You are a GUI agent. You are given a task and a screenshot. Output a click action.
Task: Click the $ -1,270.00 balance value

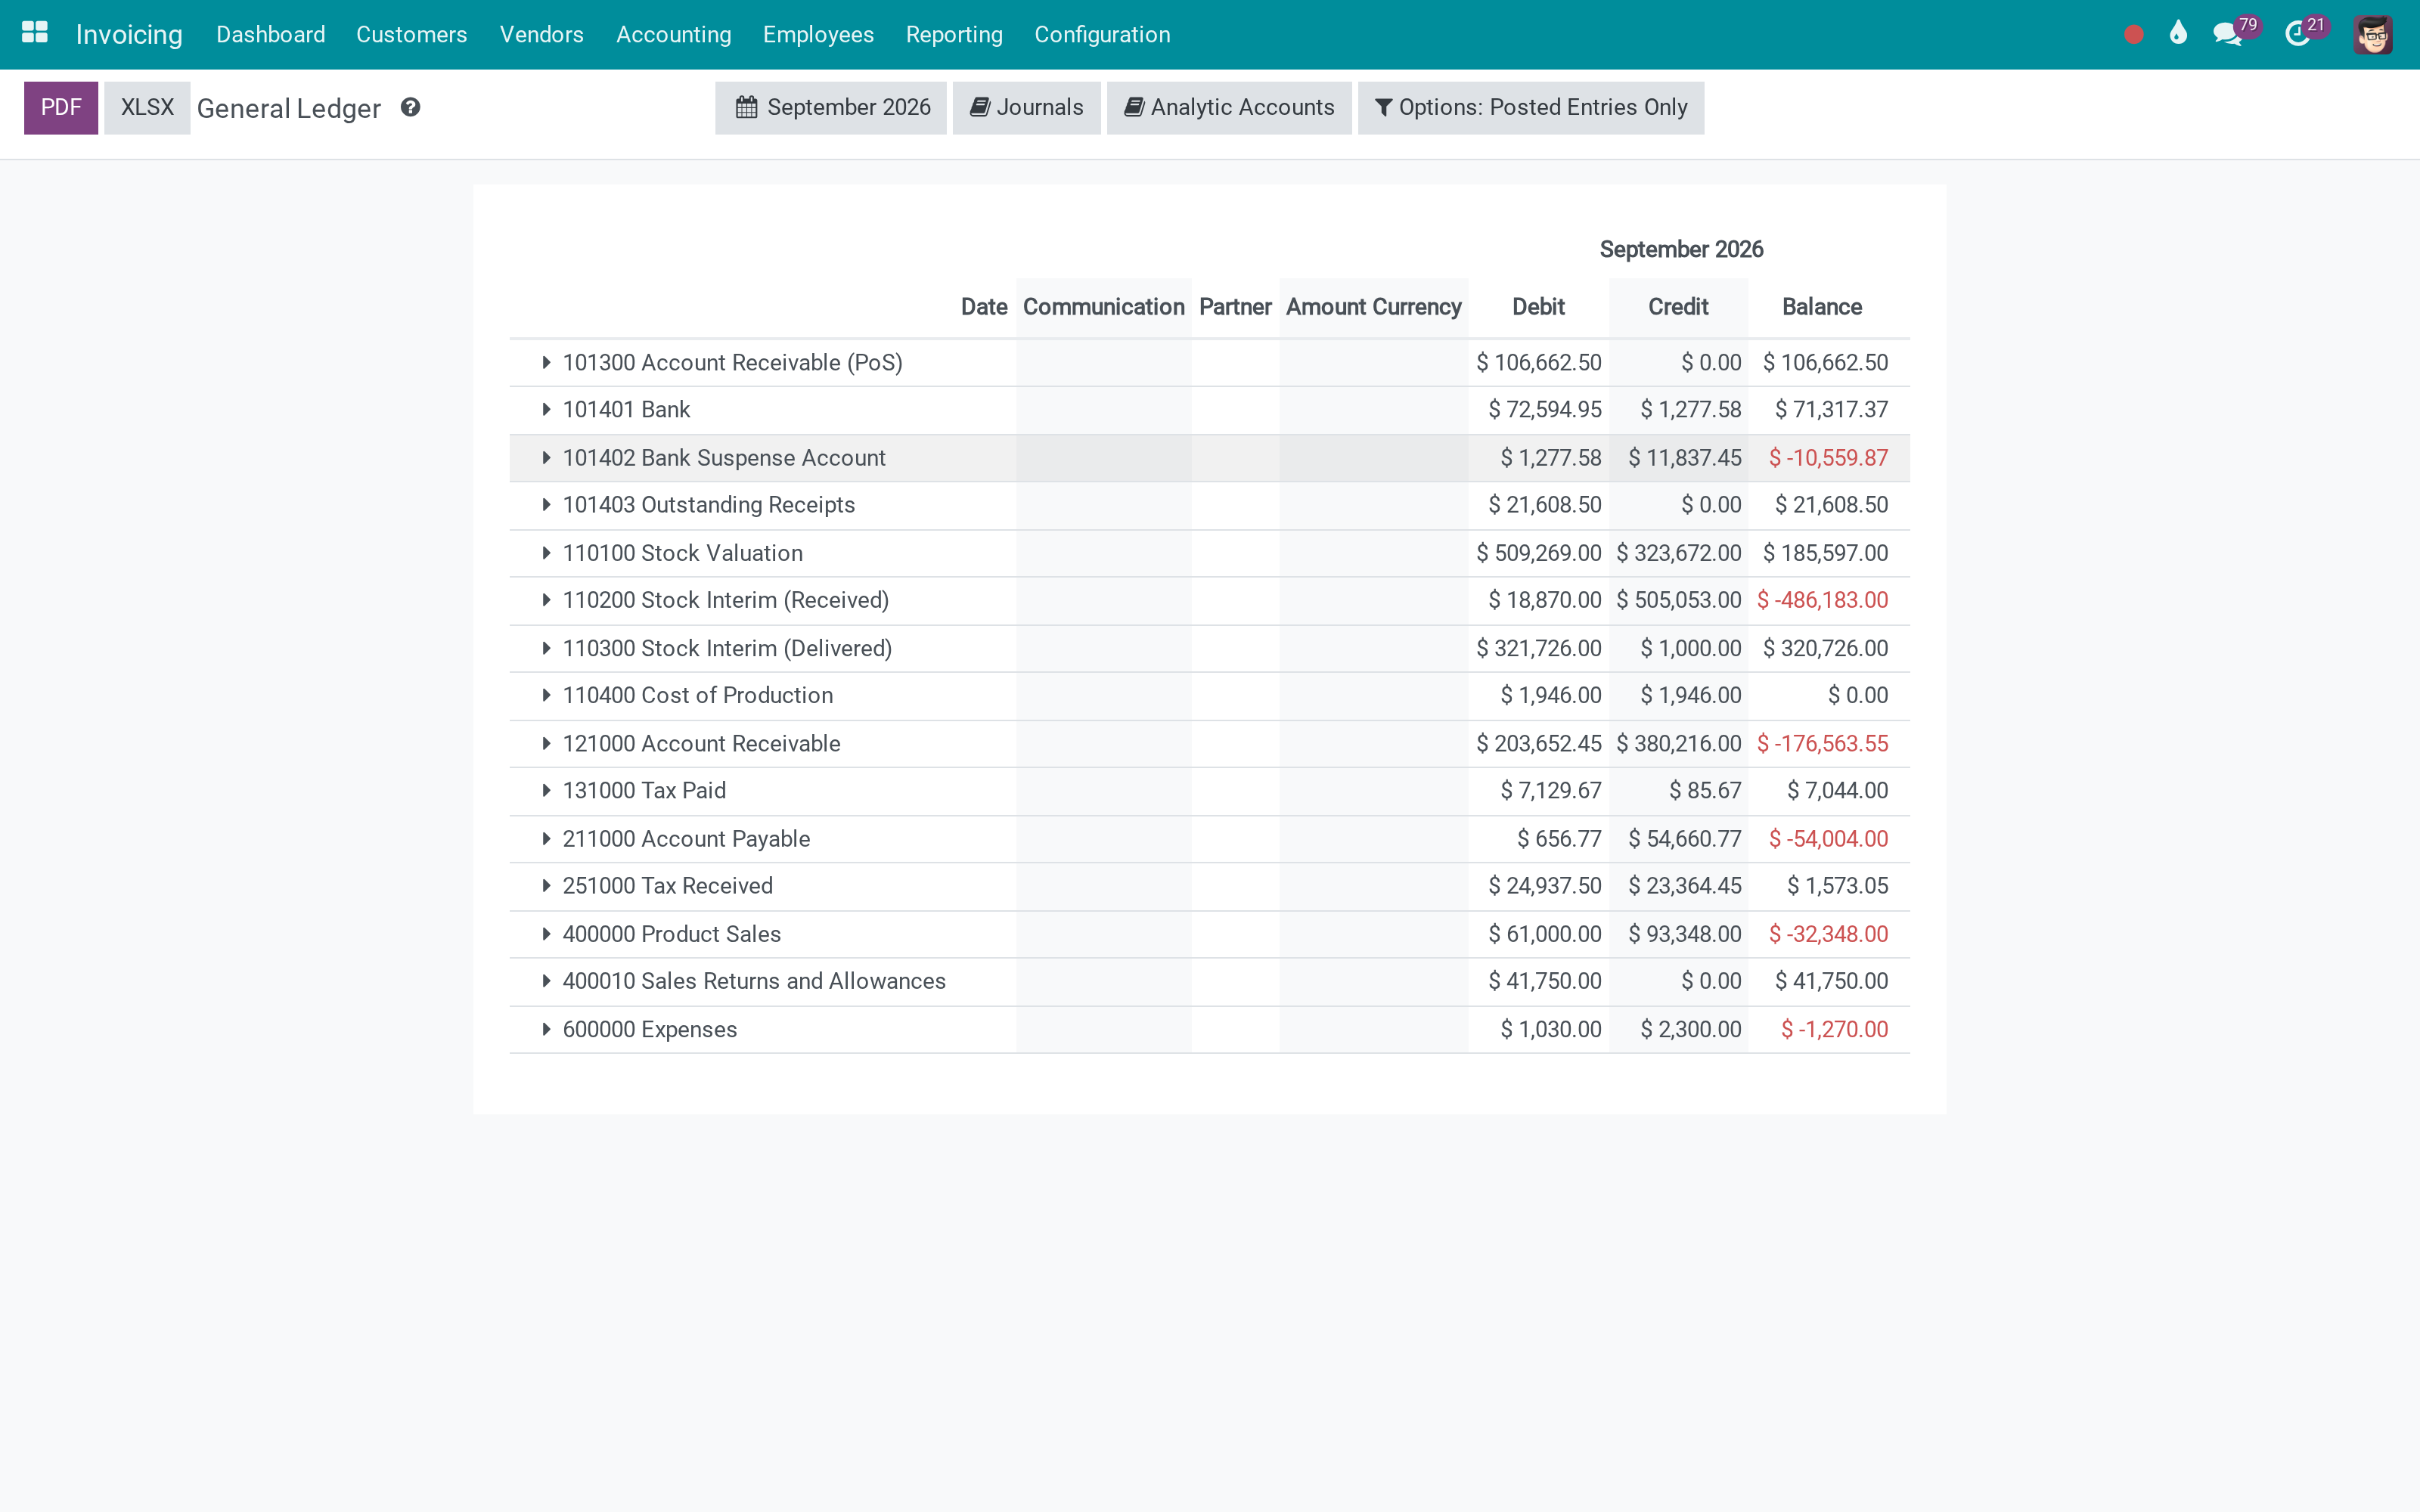pos(1834,1029)
